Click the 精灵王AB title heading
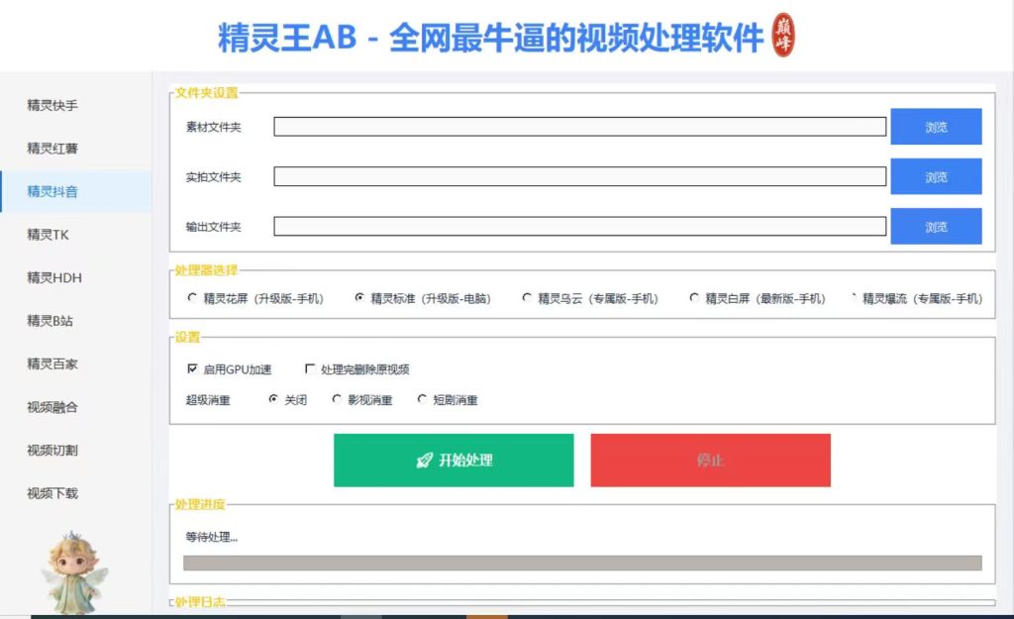 coord(490,37)
